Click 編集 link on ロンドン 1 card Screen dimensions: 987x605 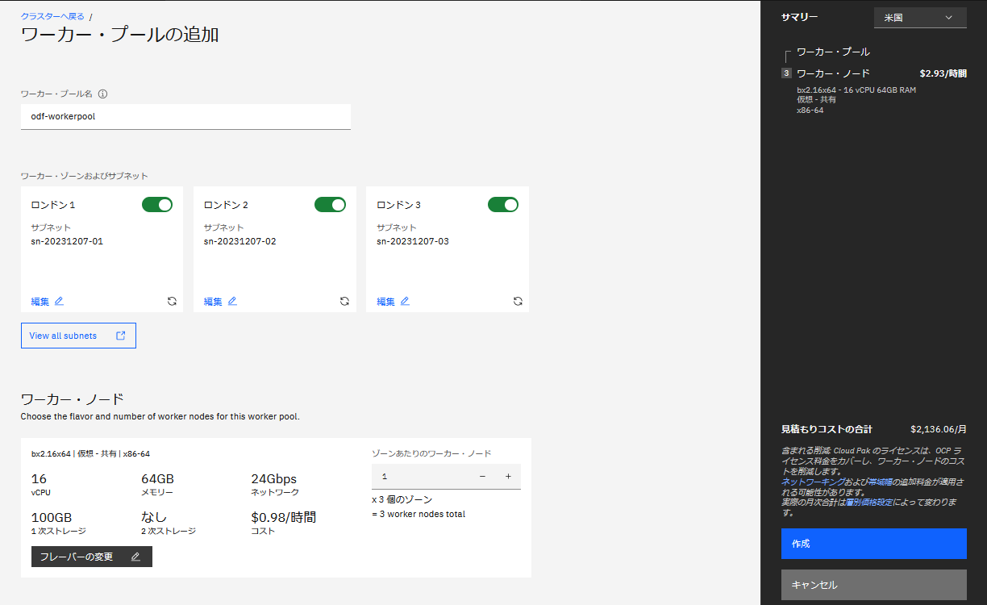tap(40, 302)
